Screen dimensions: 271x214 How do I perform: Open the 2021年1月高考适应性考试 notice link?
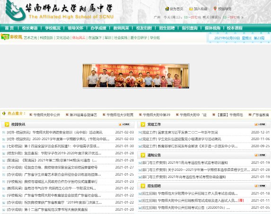(x=184, y=163)
